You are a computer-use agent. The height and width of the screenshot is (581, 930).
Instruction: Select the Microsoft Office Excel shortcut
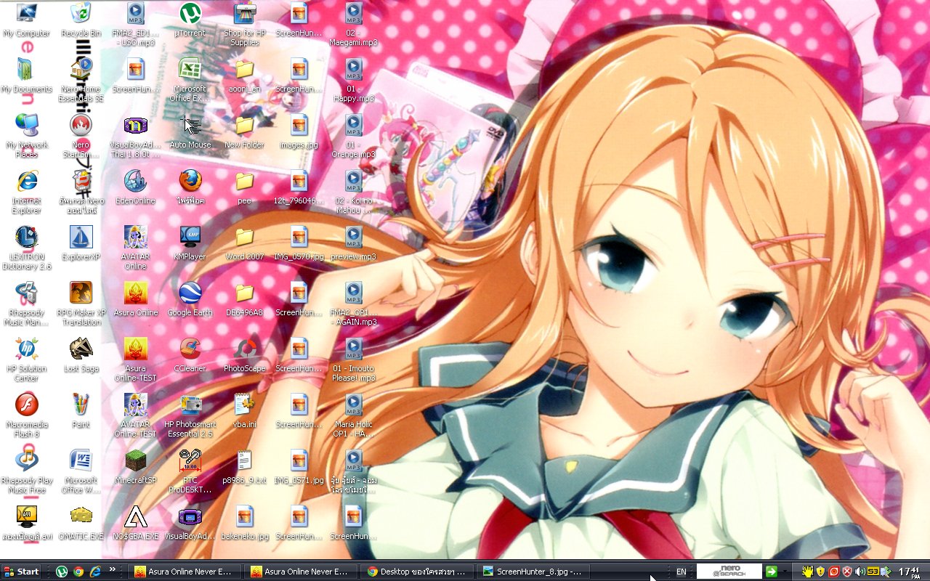[x=190, y=80]
